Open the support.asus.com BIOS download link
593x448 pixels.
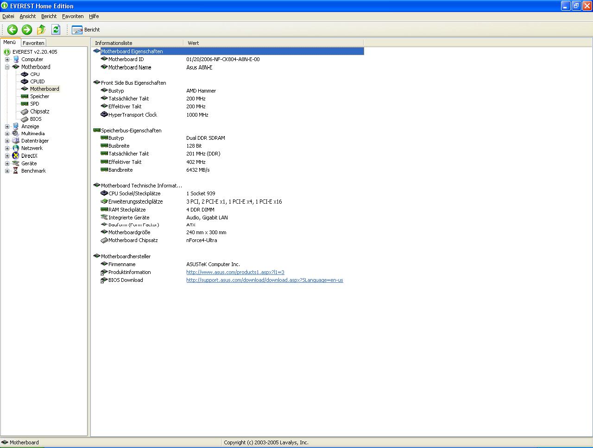[265, 280]
